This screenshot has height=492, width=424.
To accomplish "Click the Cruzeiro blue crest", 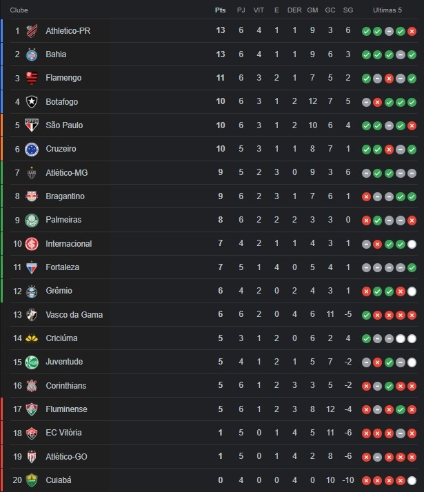I will coord(32,149).
